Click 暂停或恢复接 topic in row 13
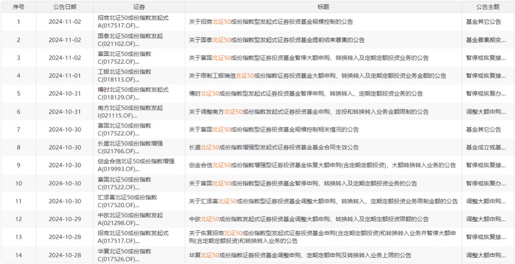 click(x=486, y=237)
